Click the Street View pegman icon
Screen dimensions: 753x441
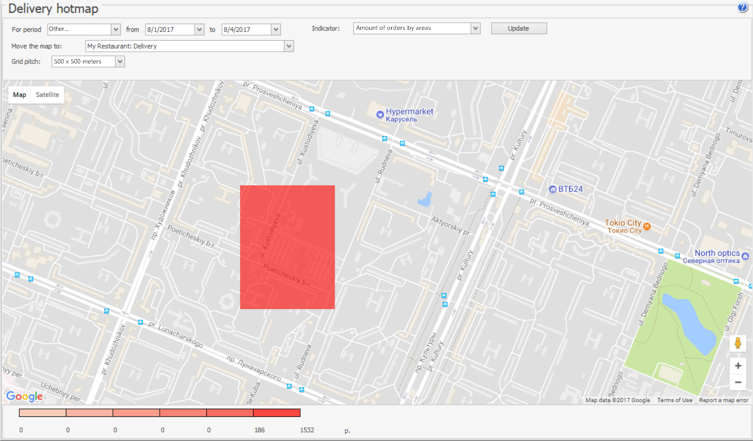(x=738, y=343)
